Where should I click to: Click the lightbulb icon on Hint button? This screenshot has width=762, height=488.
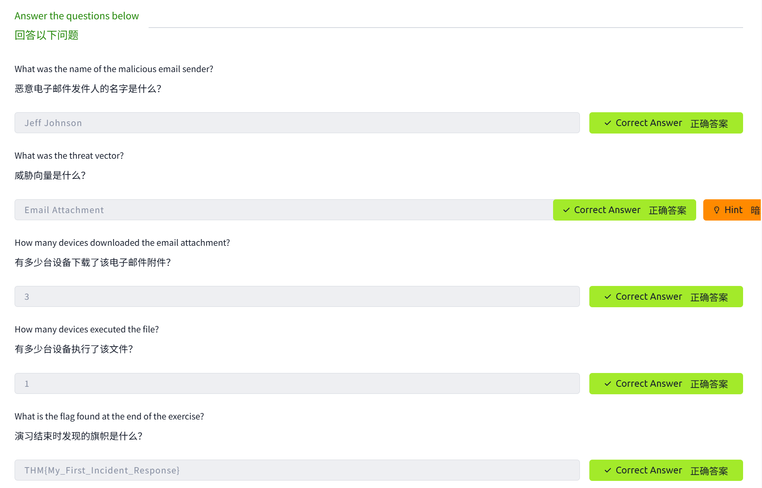[717, 210]
